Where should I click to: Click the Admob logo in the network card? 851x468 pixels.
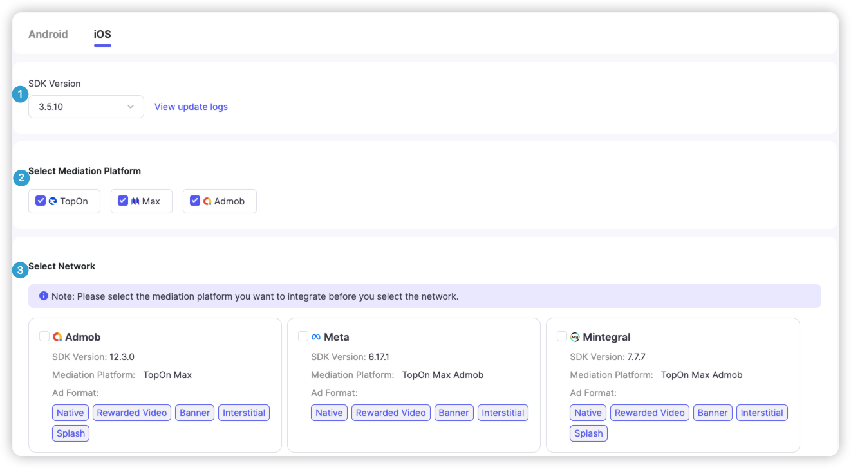point(57,337)
